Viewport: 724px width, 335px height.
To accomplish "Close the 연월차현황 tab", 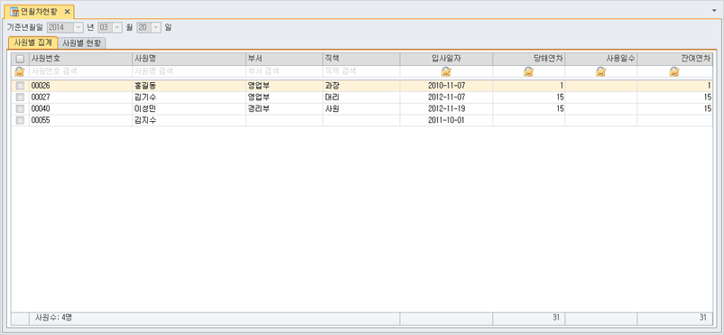I will coord(67,12).
